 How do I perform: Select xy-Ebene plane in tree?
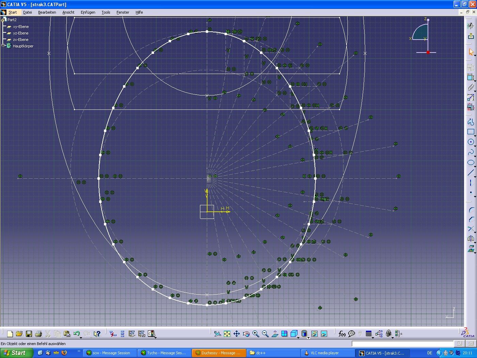pos(21,27)
